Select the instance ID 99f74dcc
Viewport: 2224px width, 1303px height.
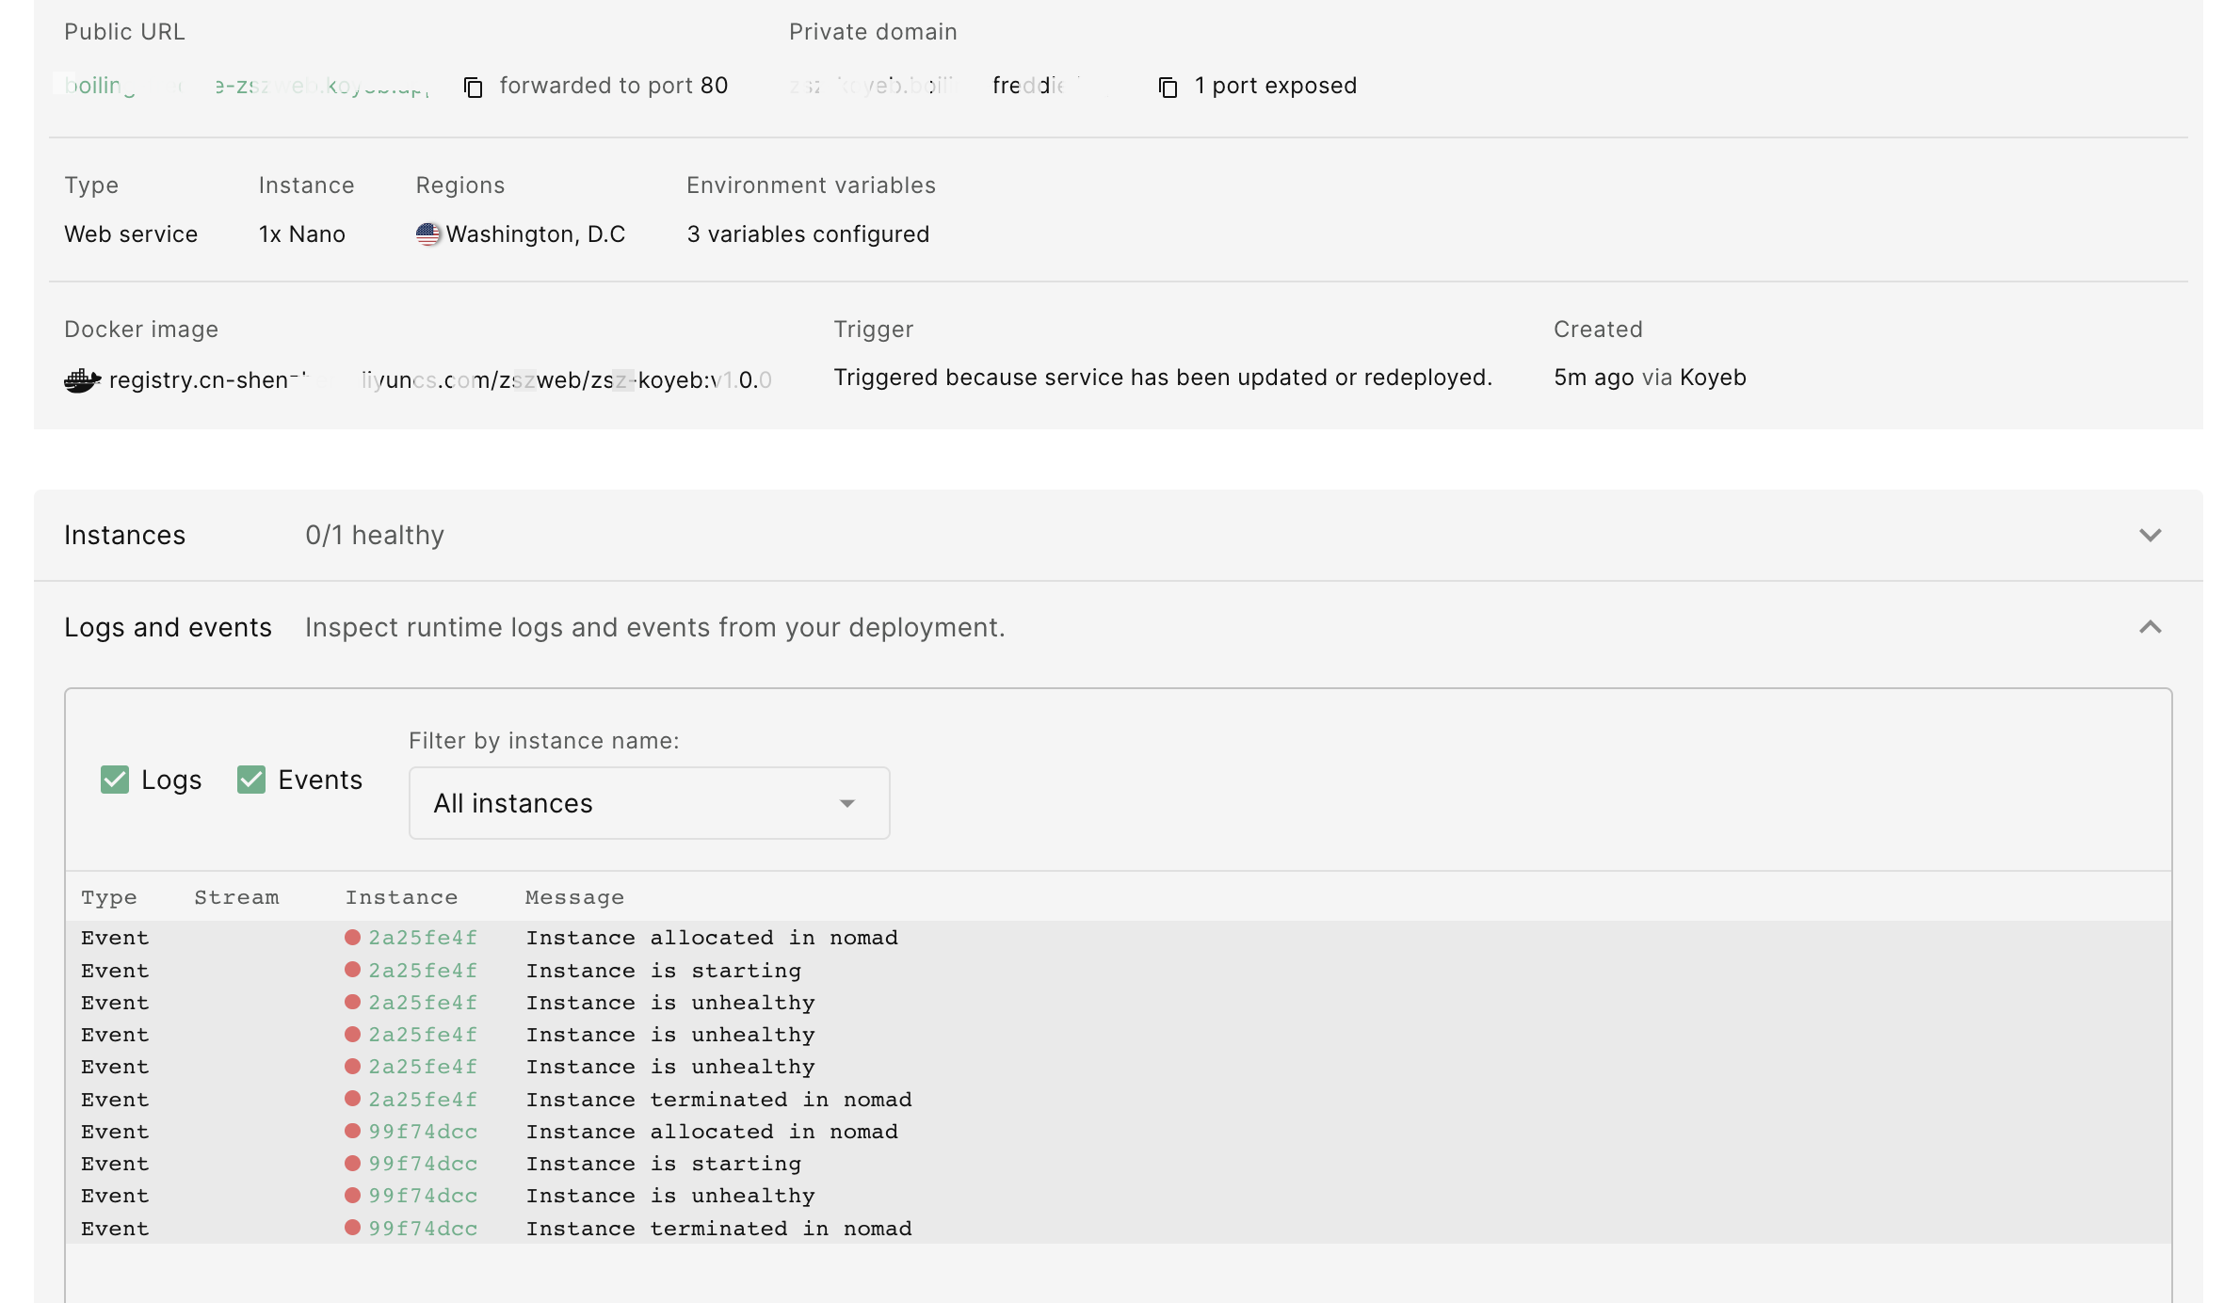(423, 1132)
